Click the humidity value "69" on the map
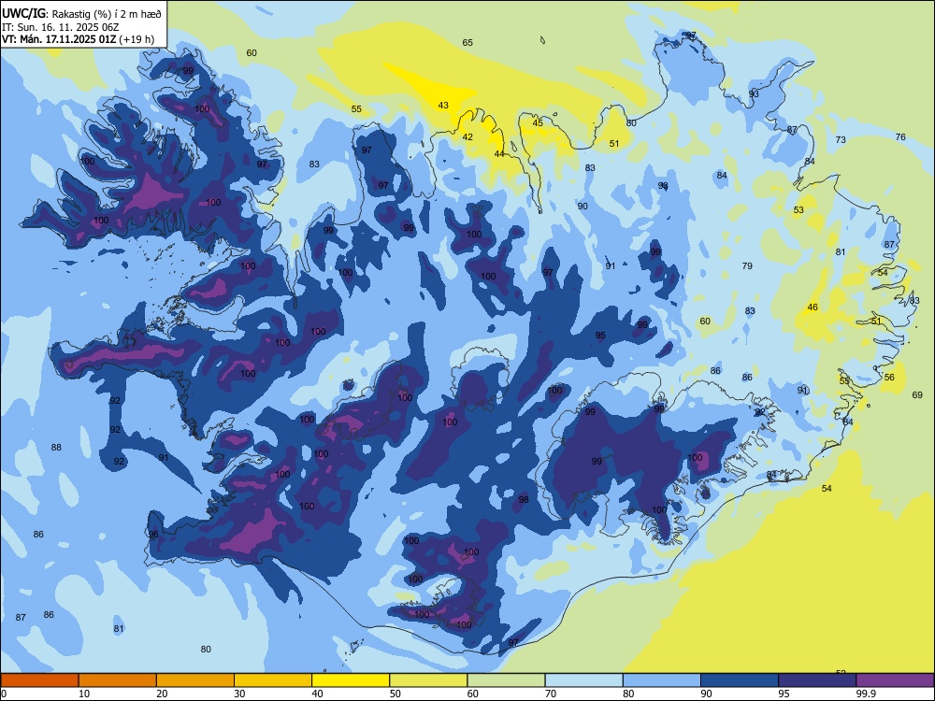This screenshot has width=935, height=701. click(x=917, y=395)
